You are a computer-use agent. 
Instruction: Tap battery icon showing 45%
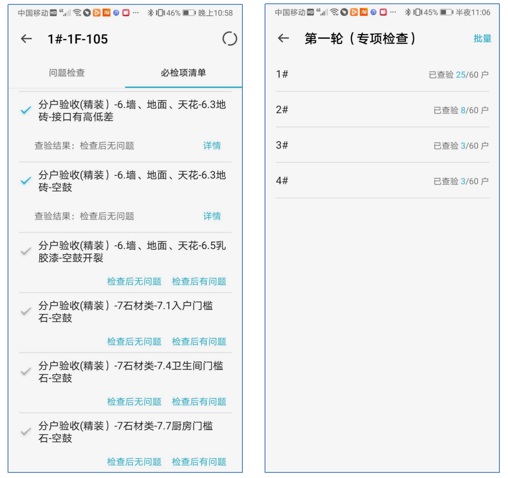(446, 12)
